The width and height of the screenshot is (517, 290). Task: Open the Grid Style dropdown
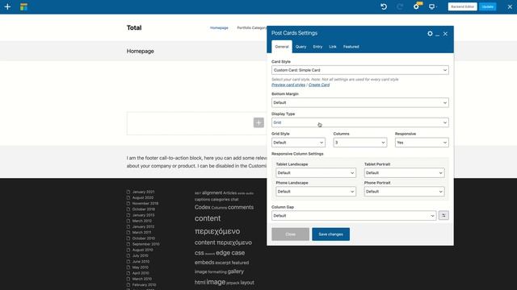298,143
